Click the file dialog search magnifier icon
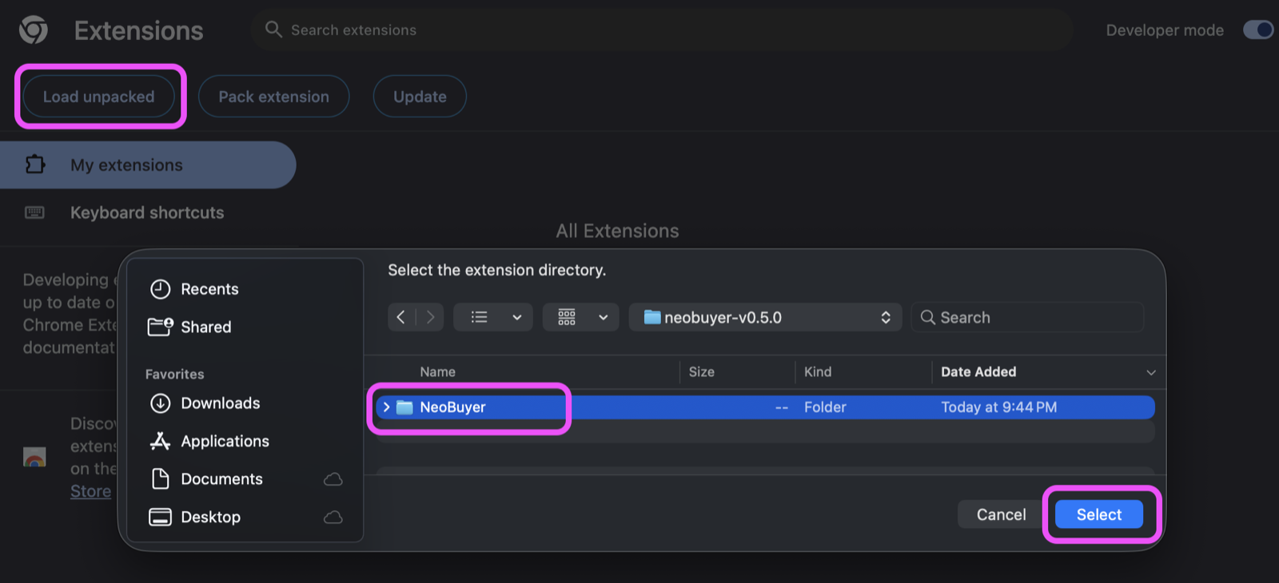 click(x=928, y=317)
